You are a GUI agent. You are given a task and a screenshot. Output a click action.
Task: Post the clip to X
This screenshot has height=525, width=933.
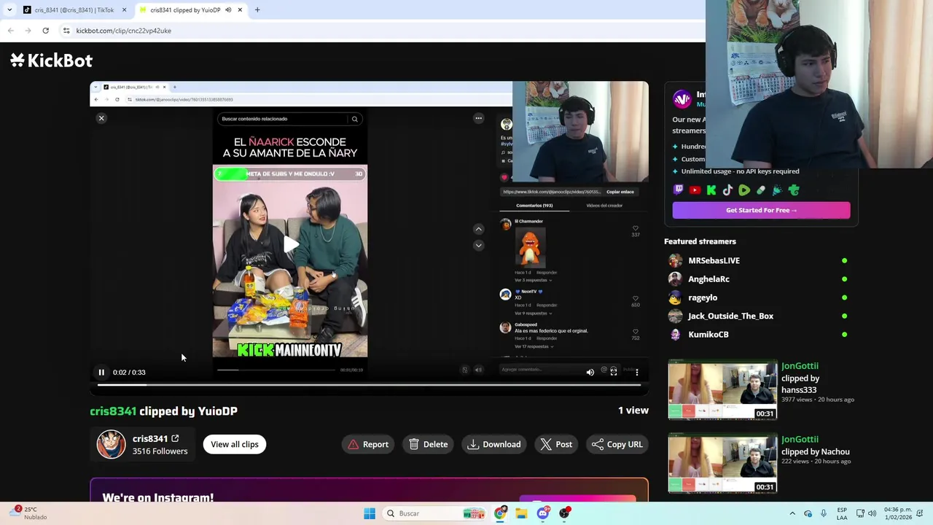click(556, 444)
